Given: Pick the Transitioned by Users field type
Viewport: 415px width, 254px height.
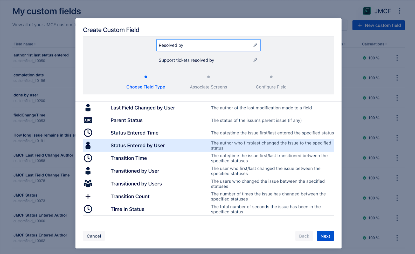Looking at the screenshot, I should [x=209, y=184].
